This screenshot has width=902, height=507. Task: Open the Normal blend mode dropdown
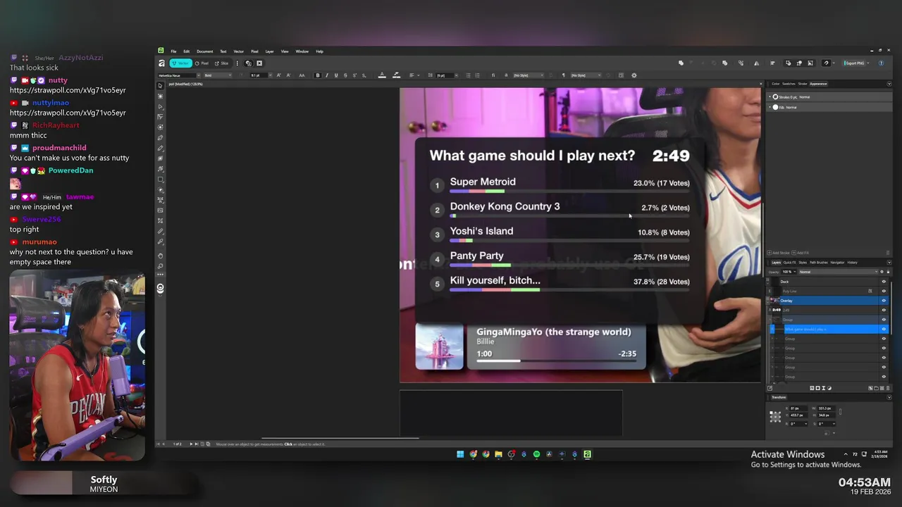pyautogui.click(x=838, y=272)
